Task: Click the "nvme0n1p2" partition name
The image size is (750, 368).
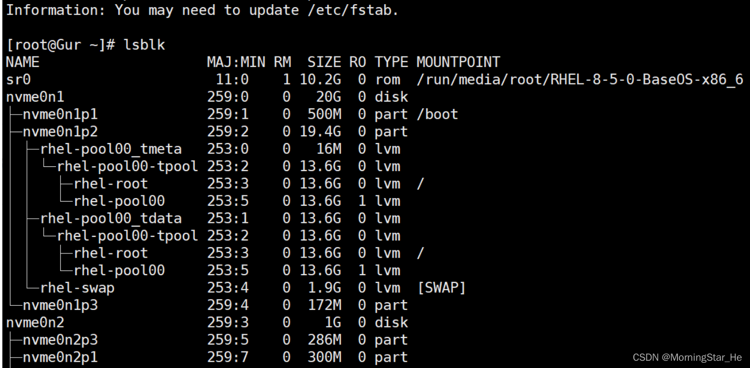Action: click(60, 132)
